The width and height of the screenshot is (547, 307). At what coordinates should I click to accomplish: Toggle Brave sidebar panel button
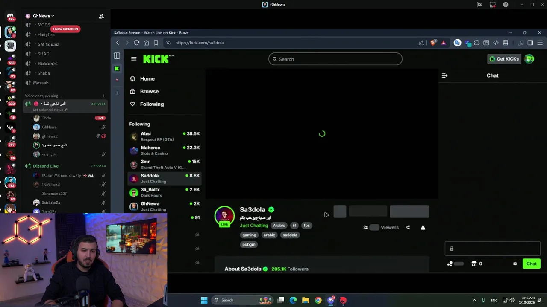click(530, 43)
